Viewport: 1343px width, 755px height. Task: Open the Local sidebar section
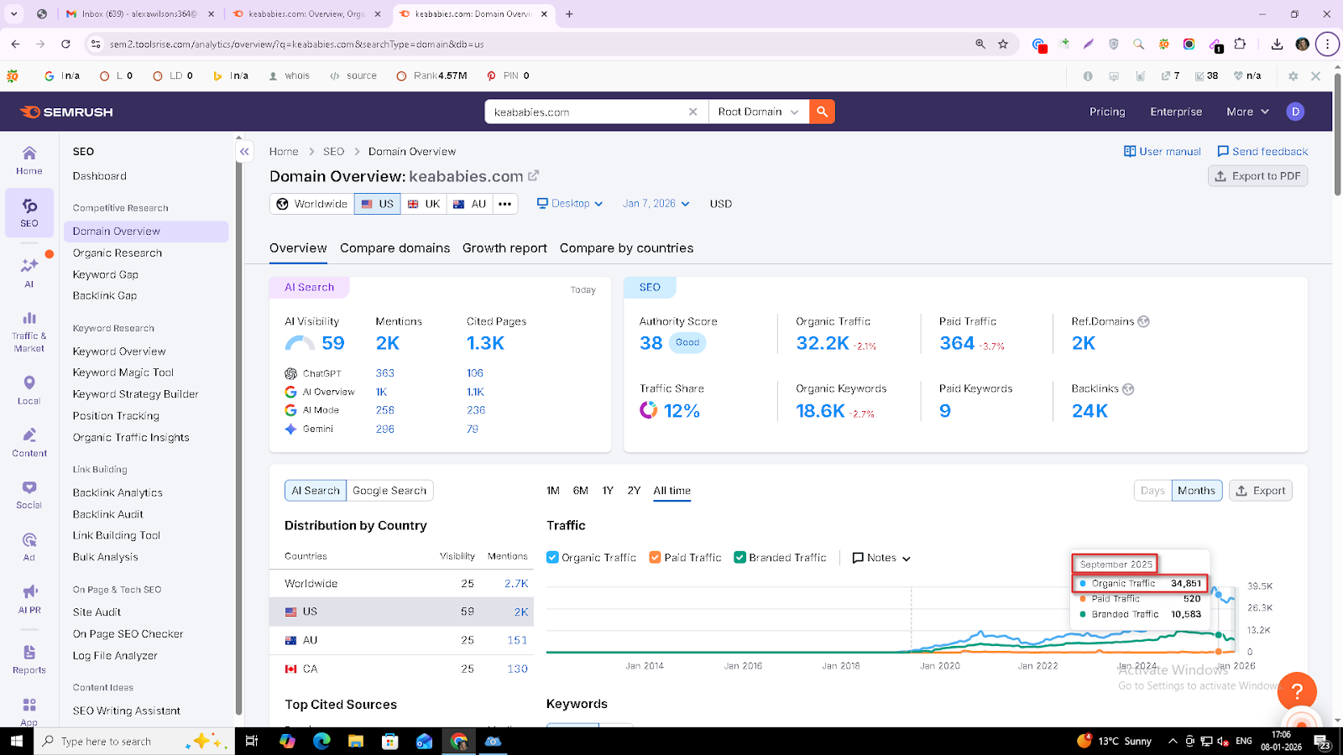tap(29, 390)
